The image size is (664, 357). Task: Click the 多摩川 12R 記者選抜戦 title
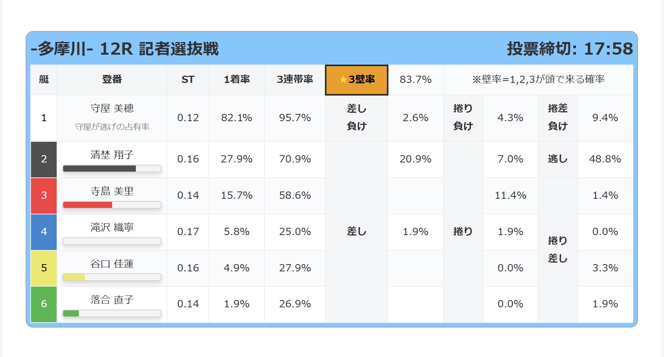coord(125,49)
